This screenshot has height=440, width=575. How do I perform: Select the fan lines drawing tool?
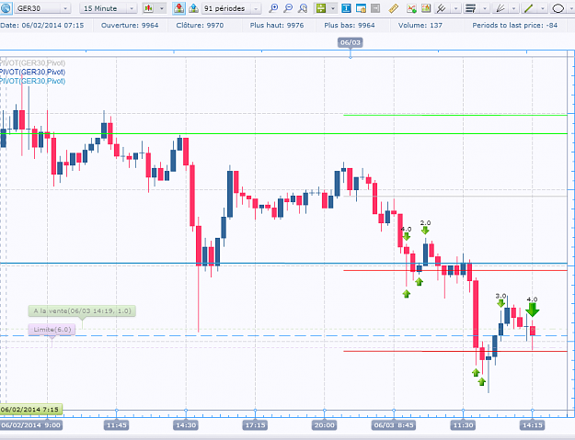(500, 8)
